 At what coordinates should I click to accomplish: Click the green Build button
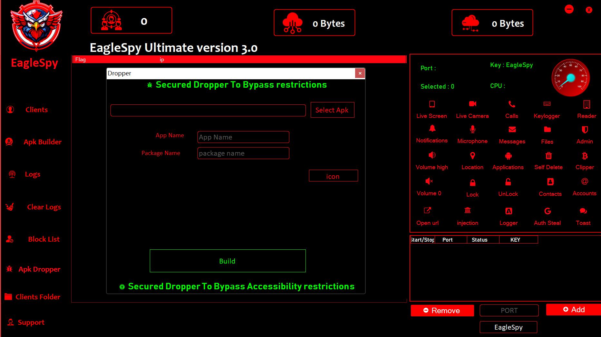coord(228,261)
